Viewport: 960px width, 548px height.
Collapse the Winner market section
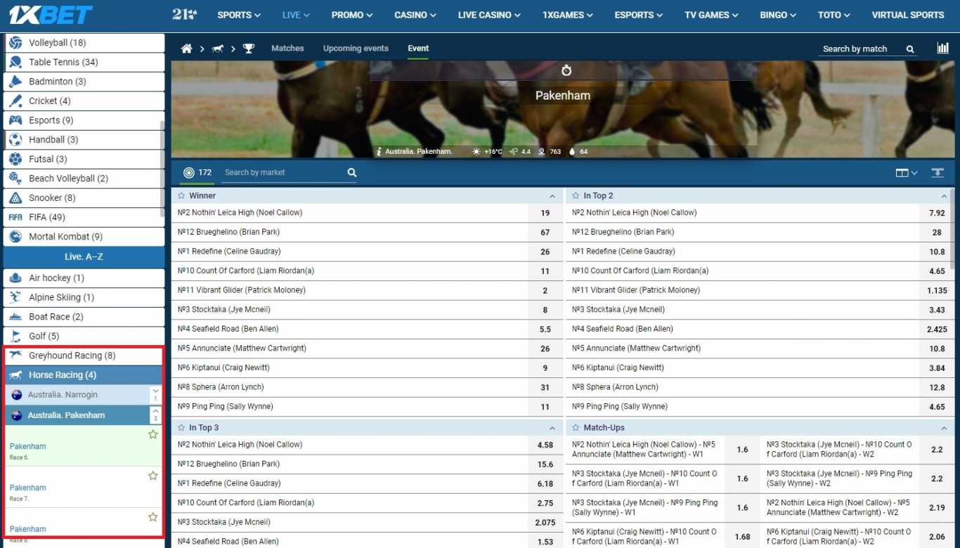(552, 196)
